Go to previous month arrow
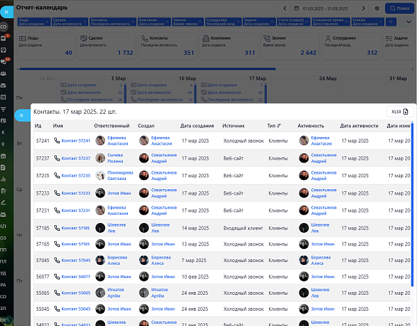 285,8
